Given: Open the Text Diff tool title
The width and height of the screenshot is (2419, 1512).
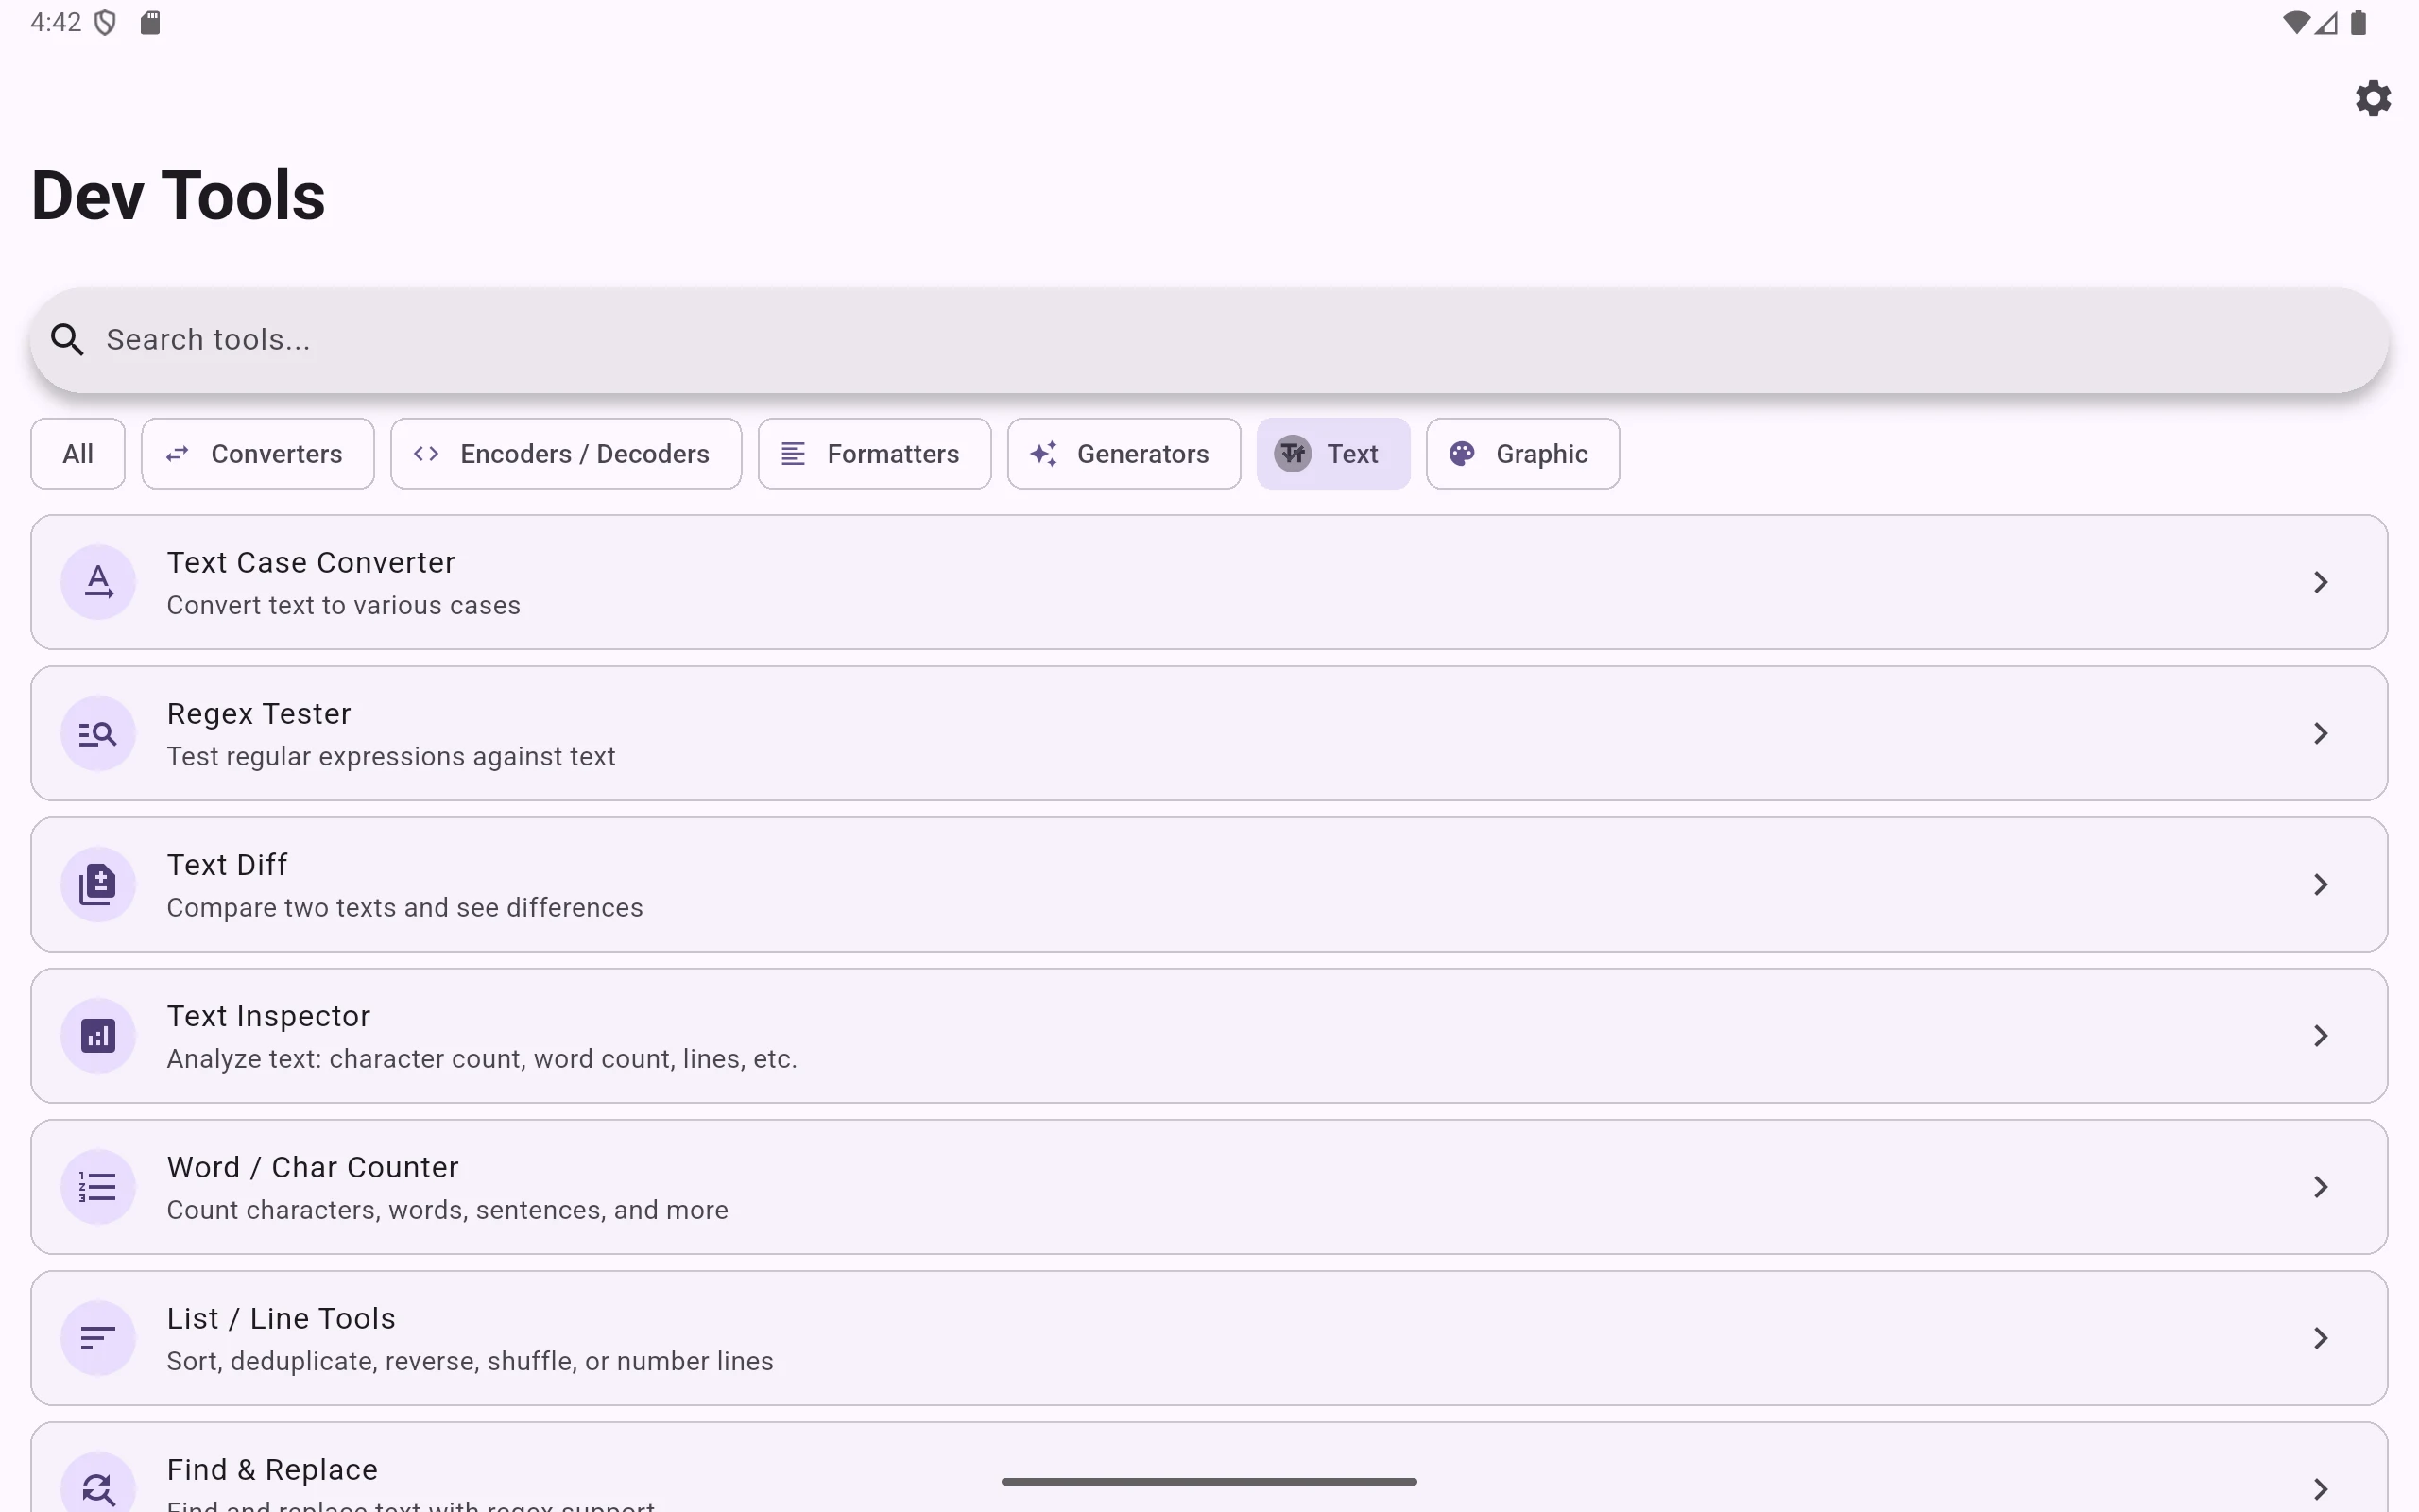Looking at the screenshot, I should [227, 865].
